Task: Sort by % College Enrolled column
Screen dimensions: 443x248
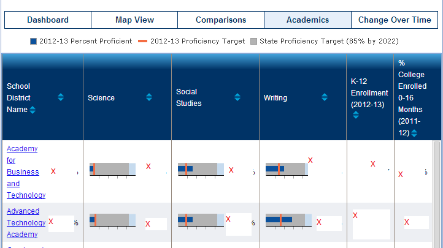Action: (x=414, y=133)
